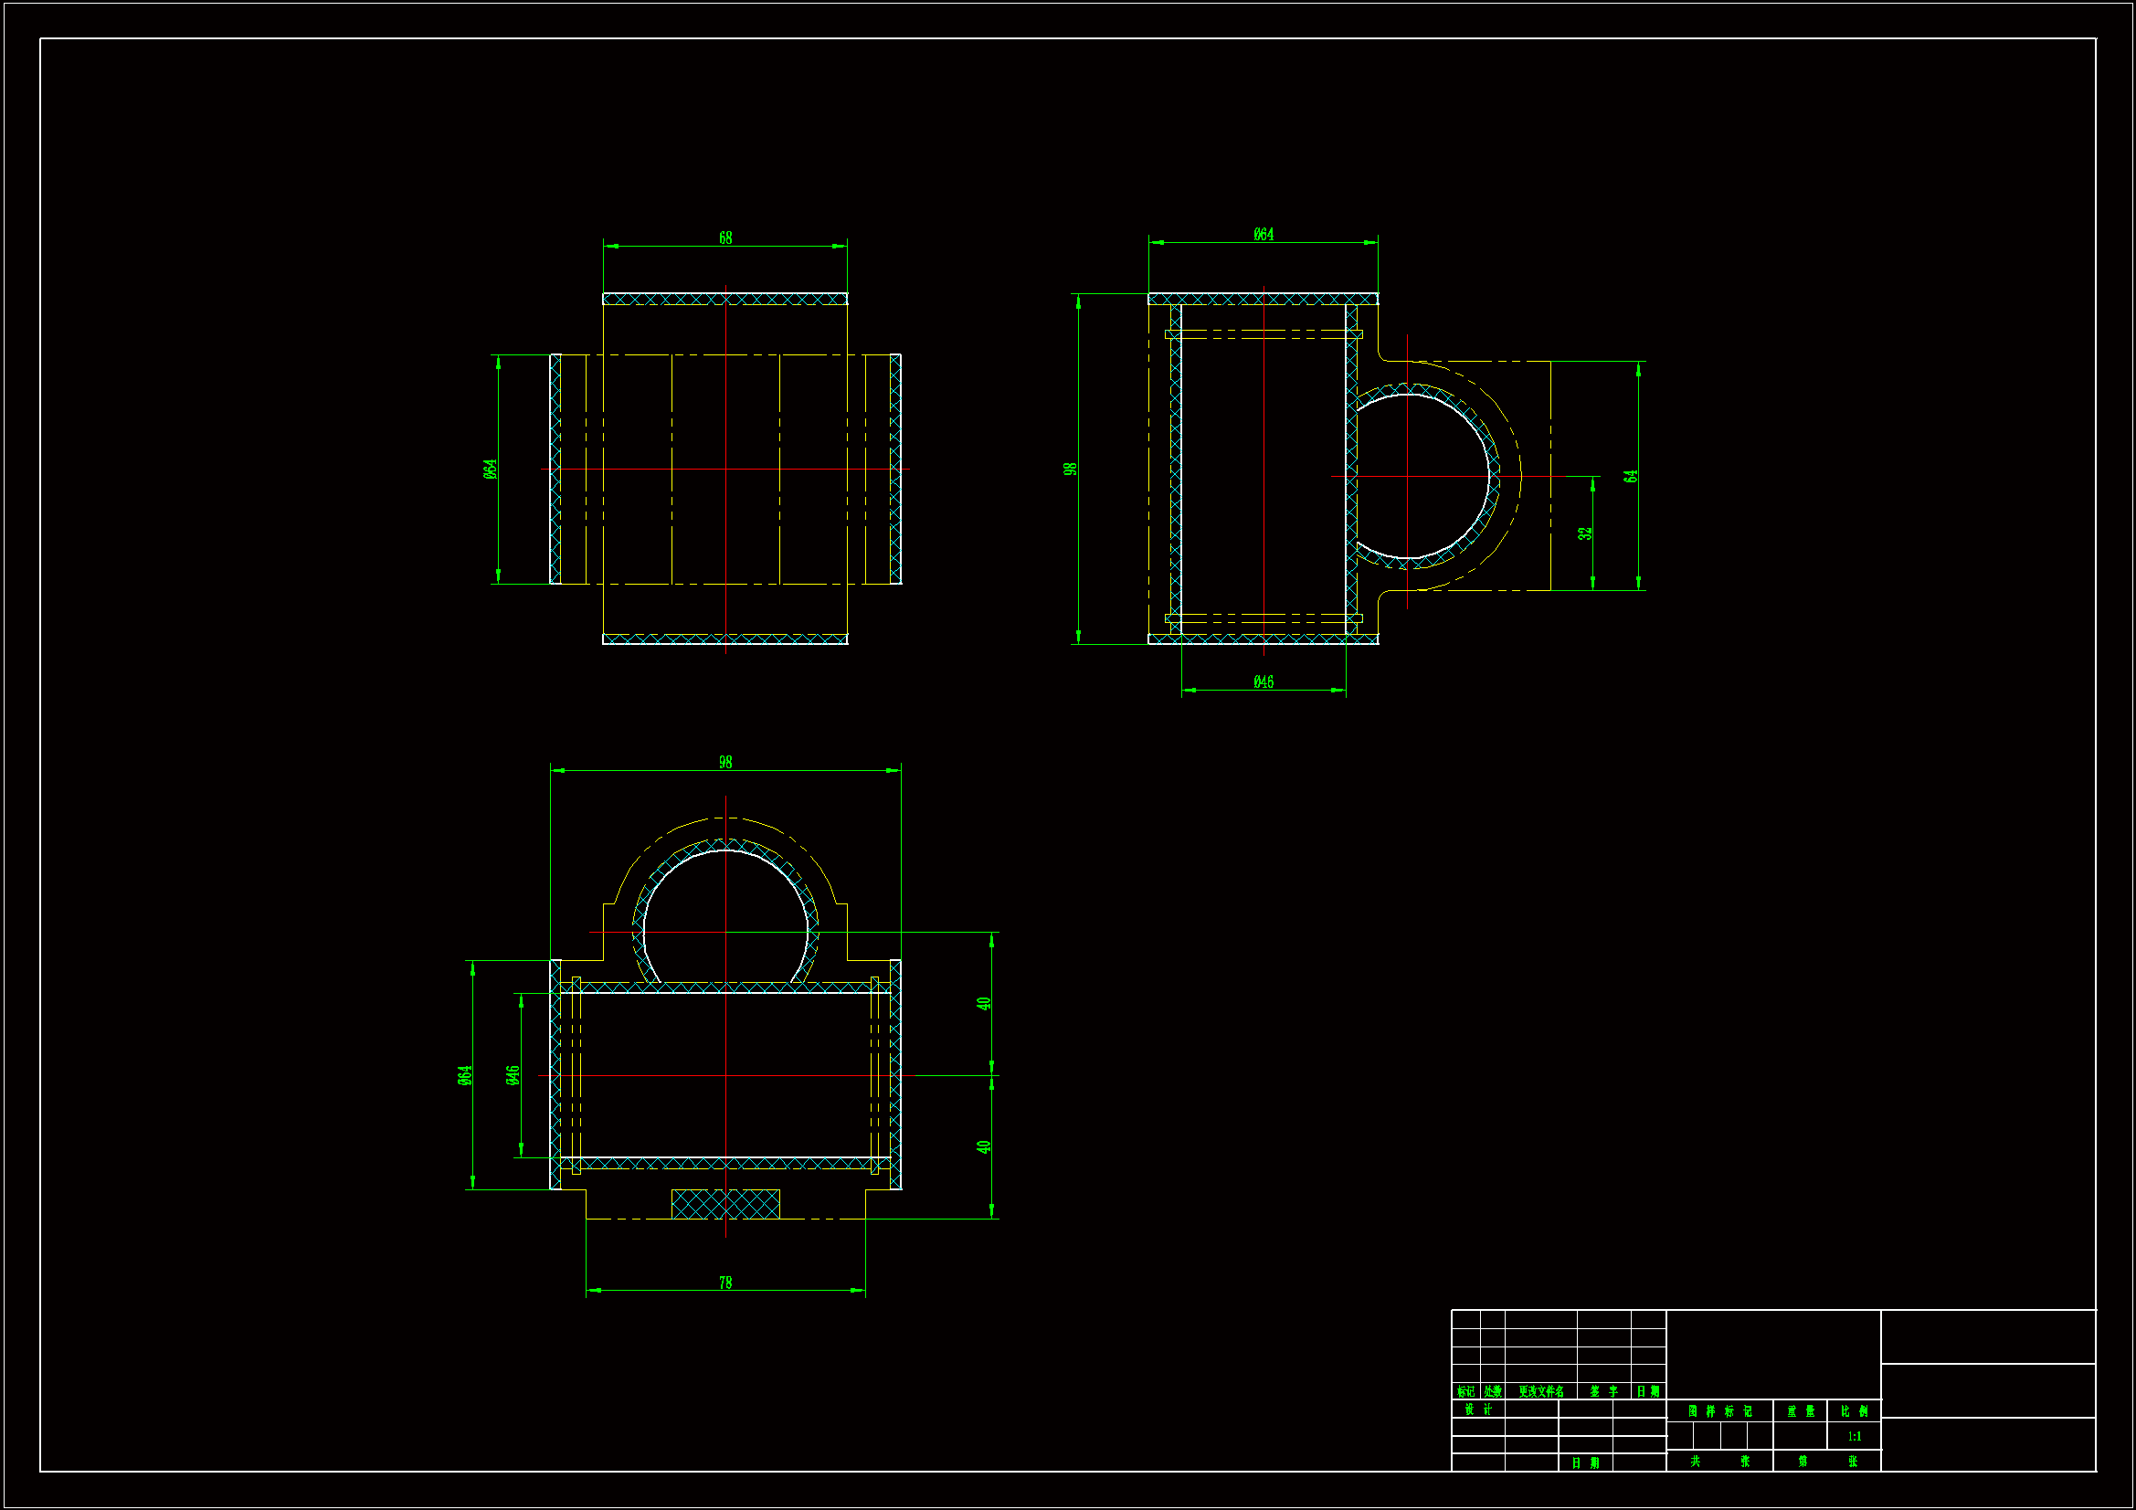Screen dimensions: 2136x1510
Task: Click the horizontal 98 dimension above bottom view
Action: tap(724, 762)
